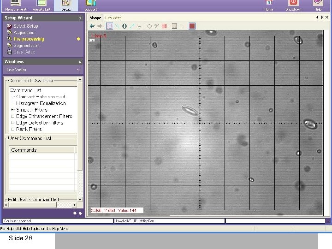Image resolution: width=332 pixels, height=249 pixels.
Task: Click the yellow arrow beside Pre-processing
Action: (x=78, y=39)
